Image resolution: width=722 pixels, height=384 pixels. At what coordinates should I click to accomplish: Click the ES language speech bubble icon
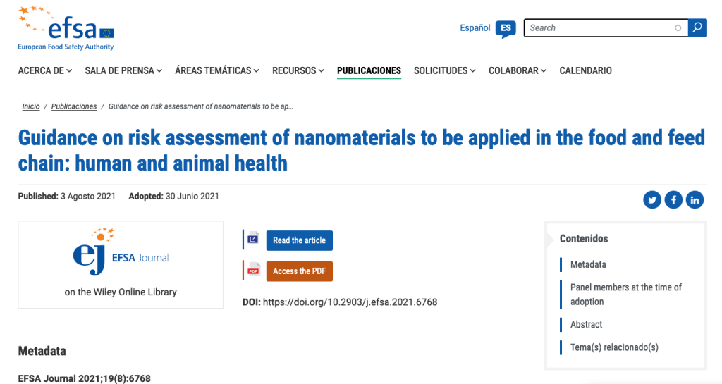click(x=505, y=28)
